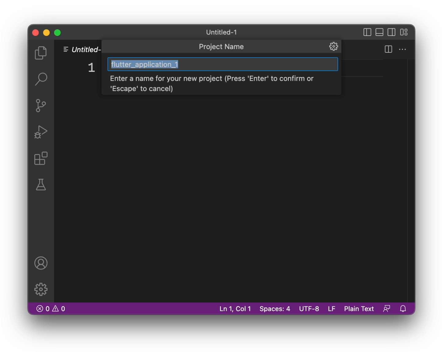Viewport: 442px width, 352px height.
Task: Click the notifications bell in status bar
Action: click(403, 308)
